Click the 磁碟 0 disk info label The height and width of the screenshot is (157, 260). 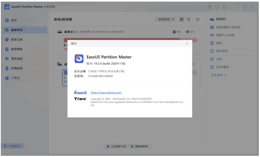pyautogui.click(x=94, y=32)
